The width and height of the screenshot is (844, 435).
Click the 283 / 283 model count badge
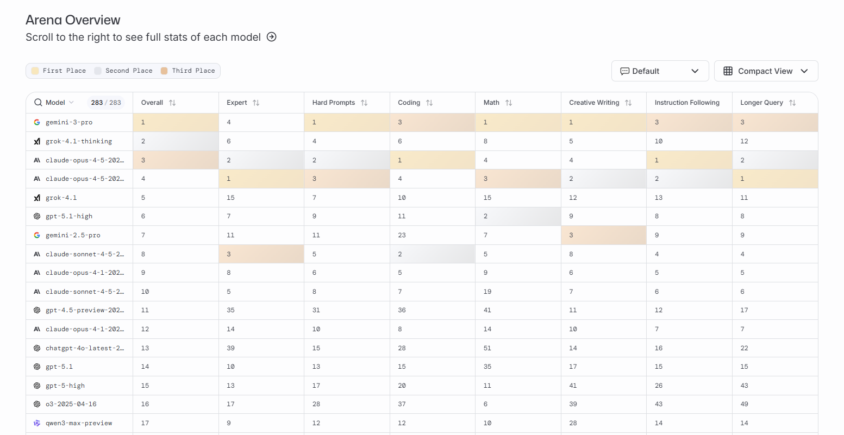pos(106,103)
